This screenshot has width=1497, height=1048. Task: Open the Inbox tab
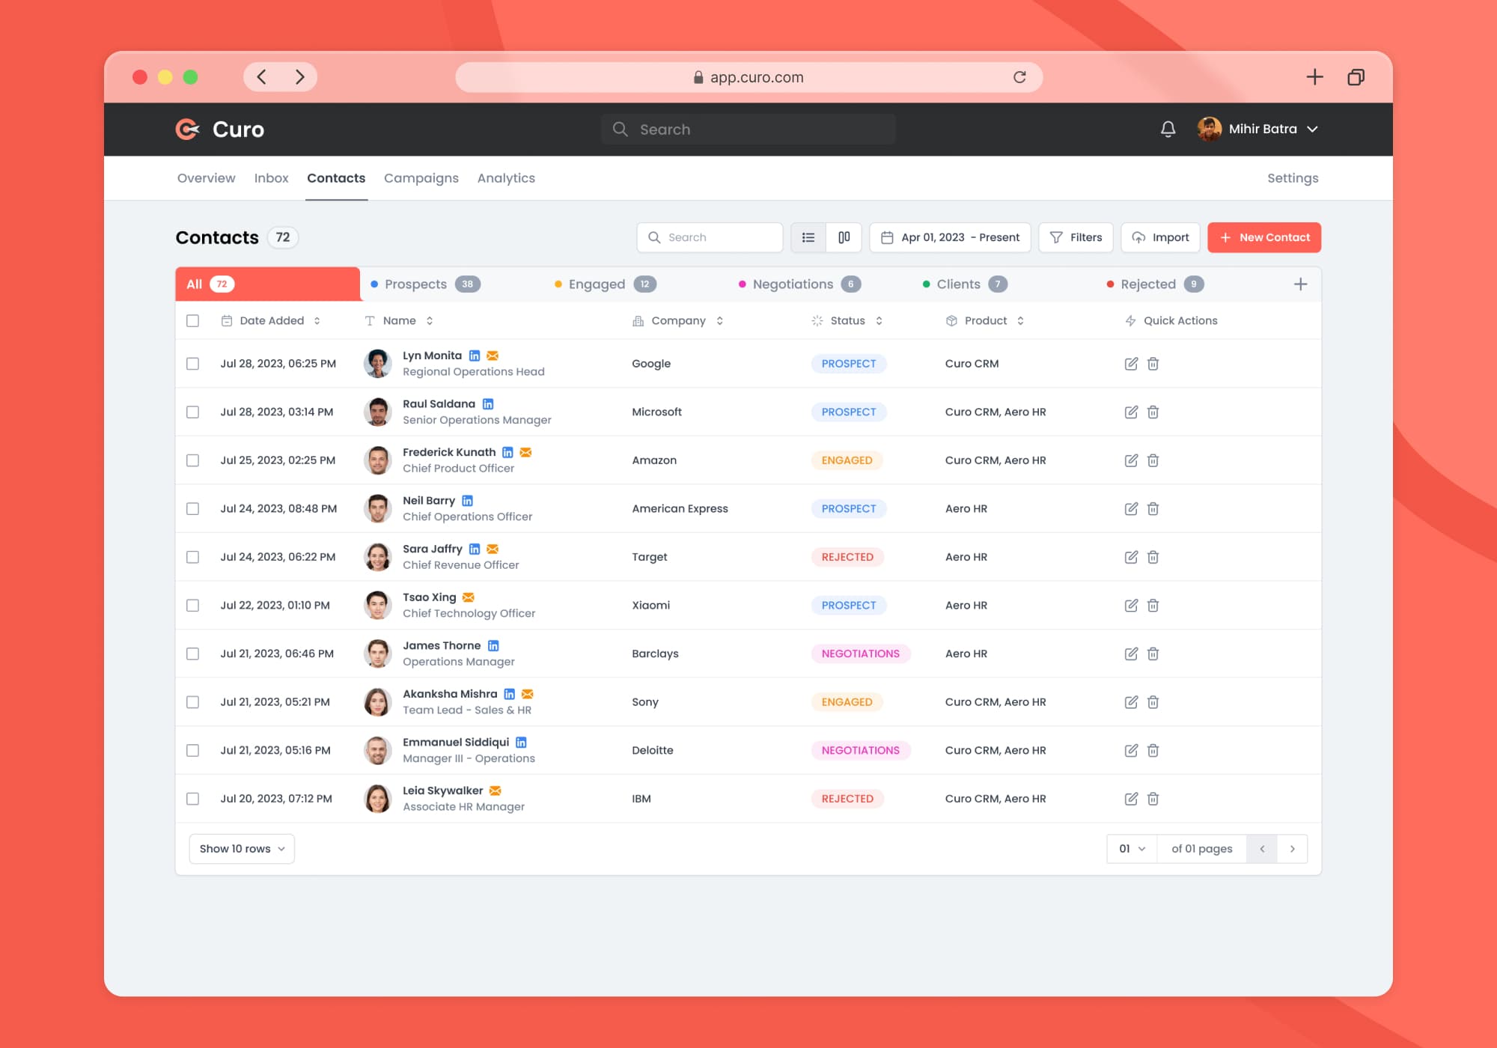point(271,178)
